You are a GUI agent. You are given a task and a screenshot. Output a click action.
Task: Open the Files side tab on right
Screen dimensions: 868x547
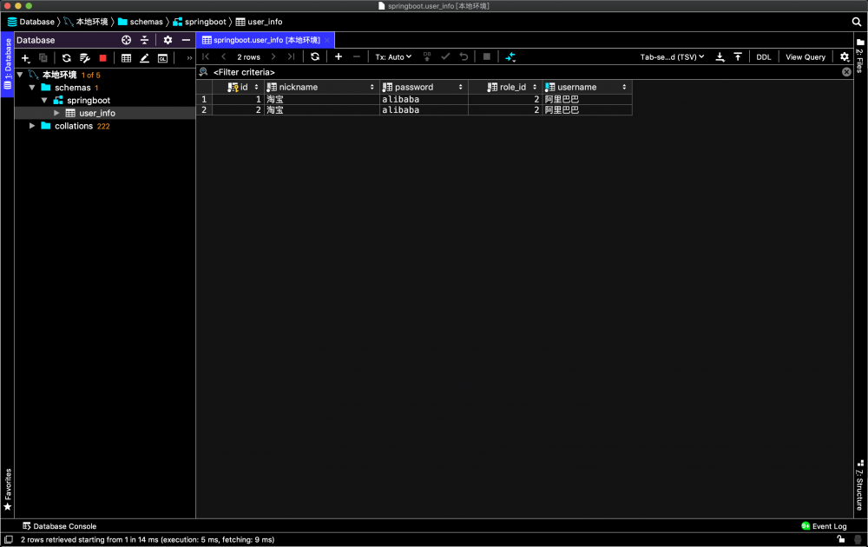click(860, 56)
